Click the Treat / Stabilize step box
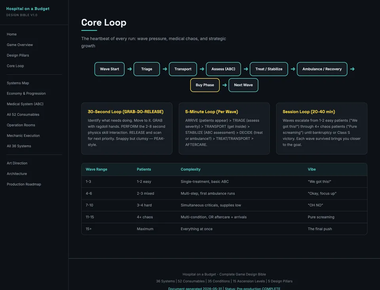This screenshot has width=380, height=290. [269, 69]
